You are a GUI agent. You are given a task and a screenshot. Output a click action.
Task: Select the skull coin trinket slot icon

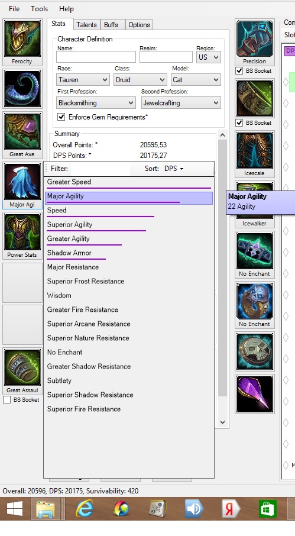(254, 352)
